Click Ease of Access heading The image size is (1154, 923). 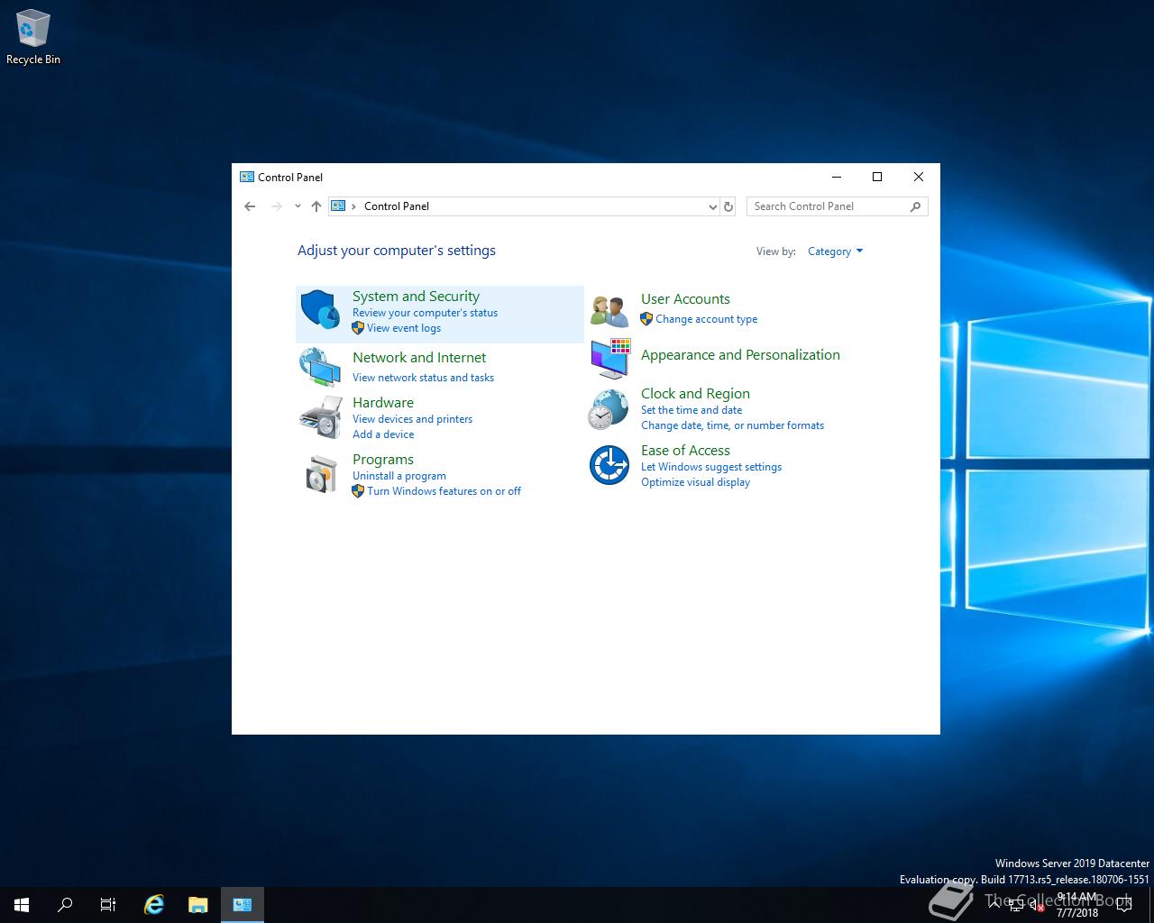pyautogui.click(x=685, y=451)
